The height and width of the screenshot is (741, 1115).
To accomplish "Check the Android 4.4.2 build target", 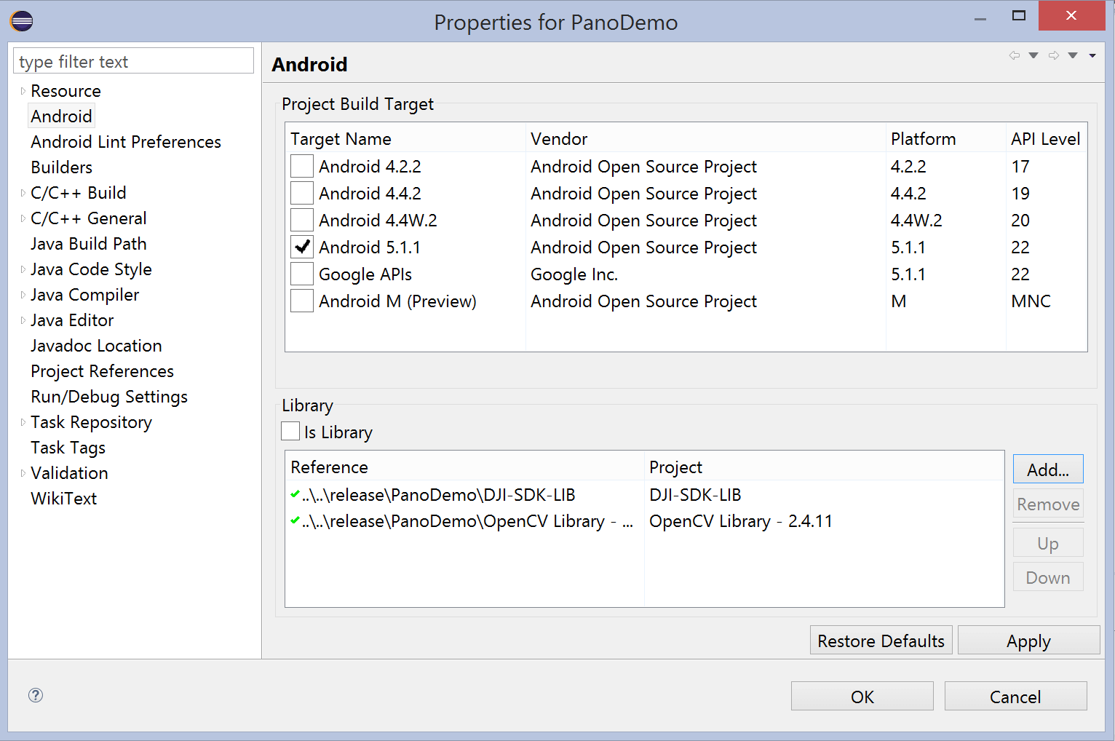I will (301, 194).
